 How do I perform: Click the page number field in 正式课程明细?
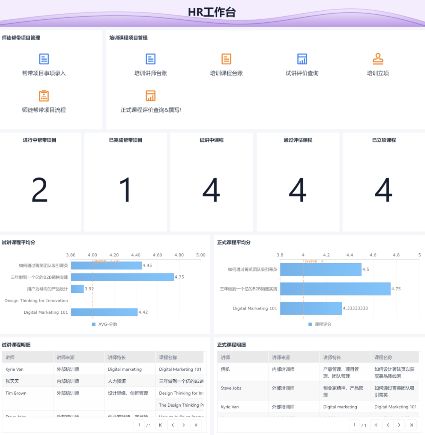click(x=354, y=425)
